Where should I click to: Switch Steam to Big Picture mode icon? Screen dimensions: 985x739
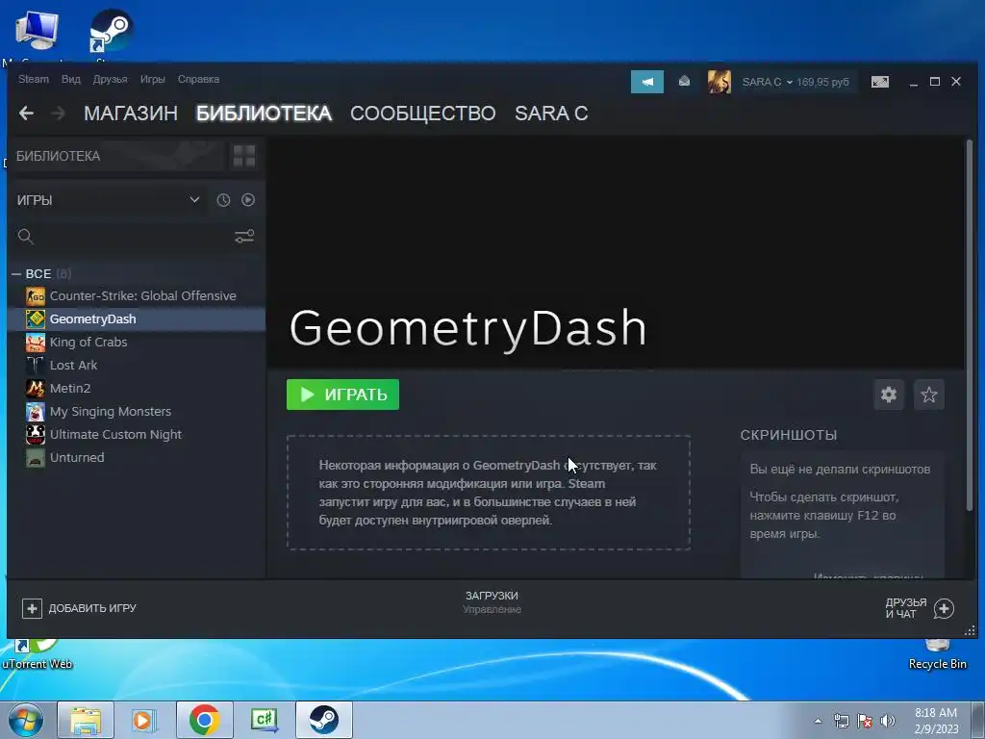click(x=880, y=82)
